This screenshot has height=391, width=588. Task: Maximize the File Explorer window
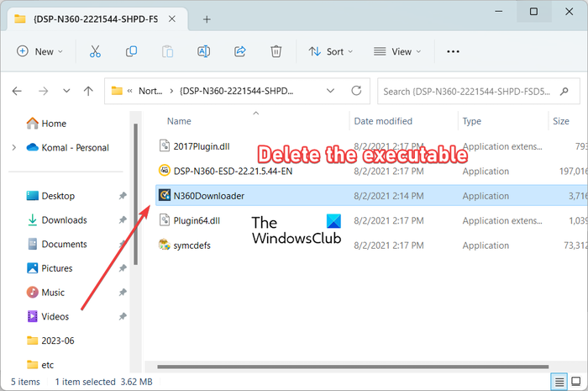coord(533,12)
